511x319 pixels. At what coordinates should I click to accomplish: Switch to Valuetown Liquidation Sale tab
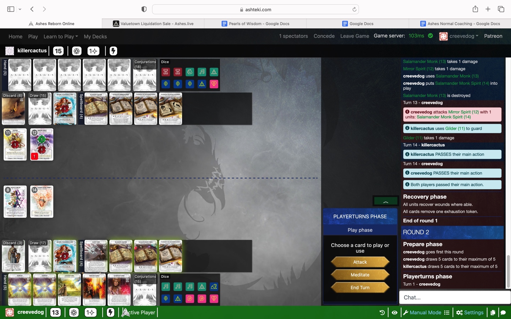pyautogui.click(x=153, y=24)
